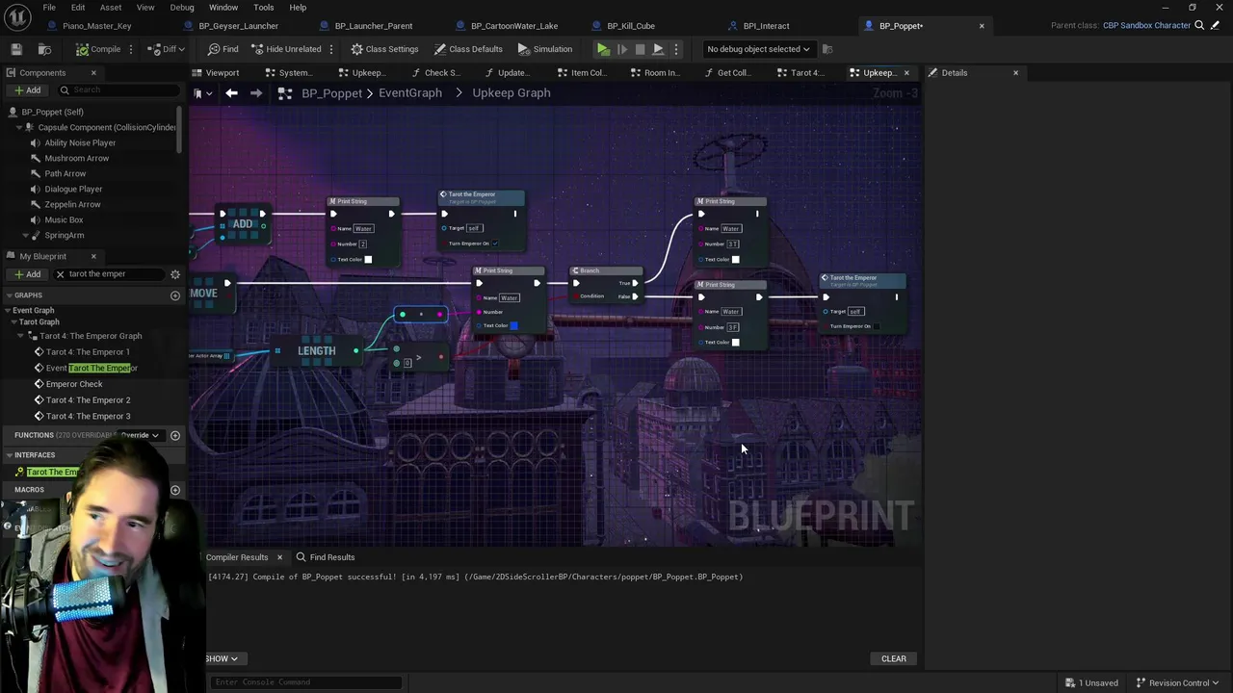The width and height of the screenshot is (1233, 693).
Task: Click the Eject play icon
Action: (658, 49)
